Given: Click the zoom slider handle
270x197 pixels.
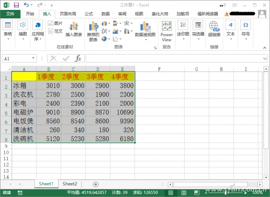Looking at the screenshot, I should 226,193.
